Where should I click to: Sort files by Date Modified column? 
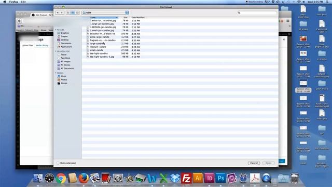(x=138, y=18)
